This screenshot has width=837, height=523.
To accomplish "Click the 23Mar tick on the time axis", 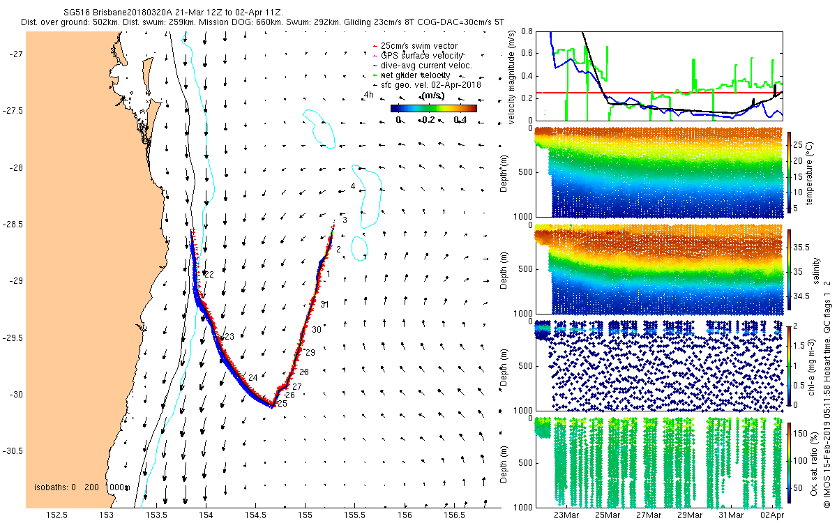I will coord(566,515).
